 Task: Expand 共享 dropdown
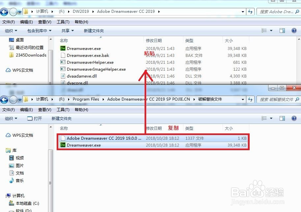coord(68,31)
